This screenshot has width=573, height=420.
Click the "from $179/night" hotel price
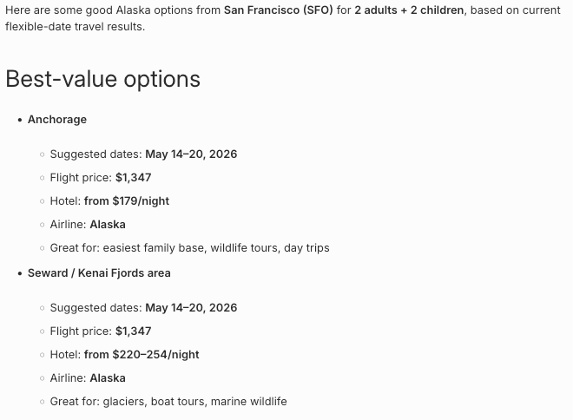tap(127, 201)
